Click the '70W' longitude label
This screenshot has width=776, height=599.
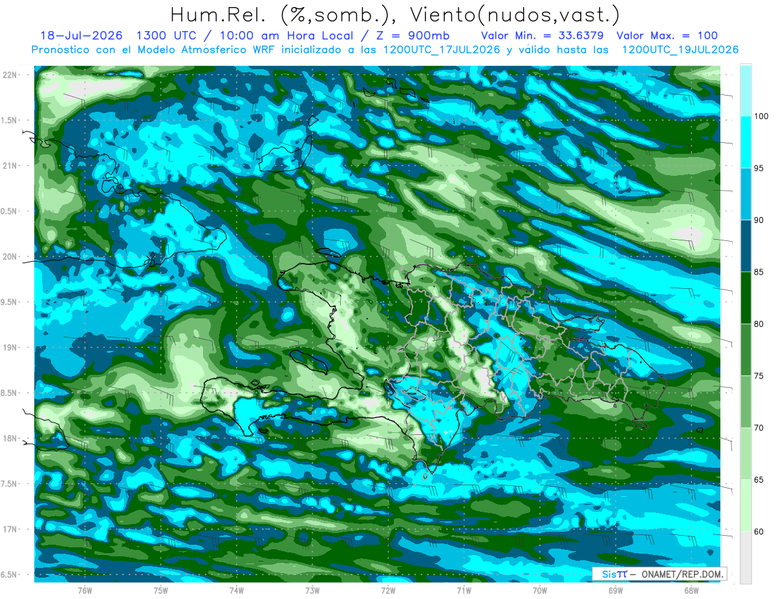[x=540, y=590]
